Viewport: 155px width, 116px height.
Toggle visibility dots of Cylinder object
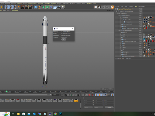pyautogui.click(x=141, y=17)
